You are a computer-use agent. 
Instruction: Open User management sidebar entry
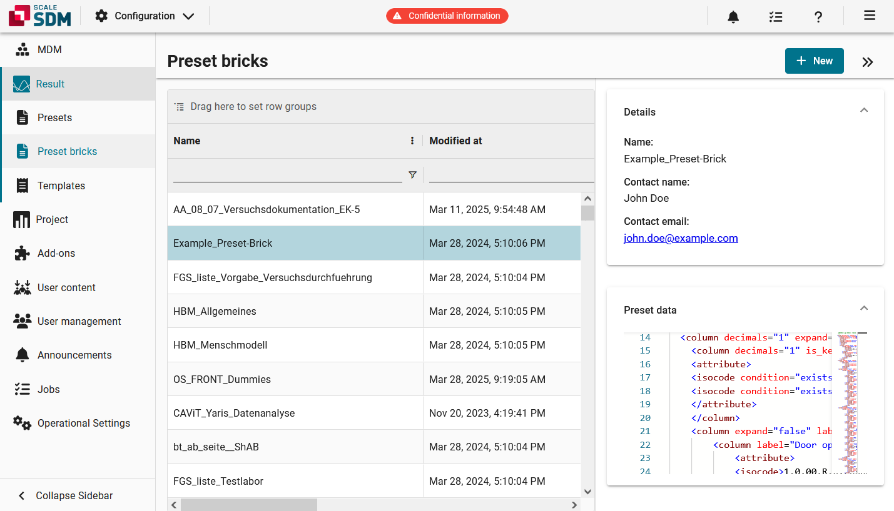pyautogui.click(x=78, y=321)
